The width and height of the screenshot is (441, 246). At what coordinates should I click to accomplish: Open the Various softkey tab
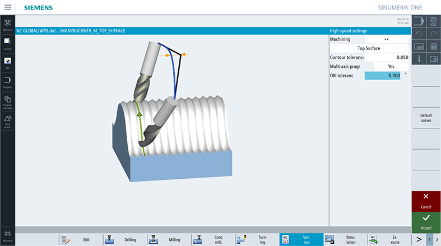[301, 239]
